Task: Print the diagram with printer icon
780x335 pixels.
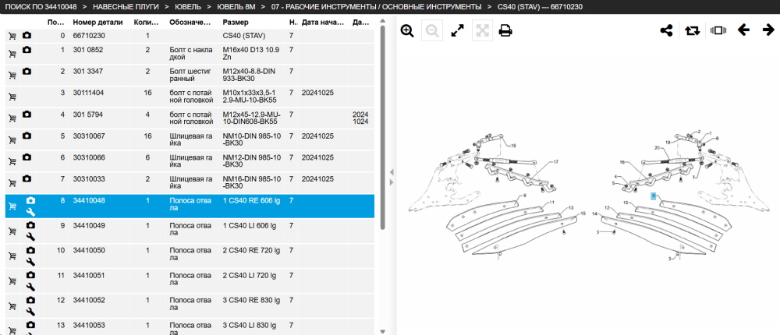Action: coord(506,31)
